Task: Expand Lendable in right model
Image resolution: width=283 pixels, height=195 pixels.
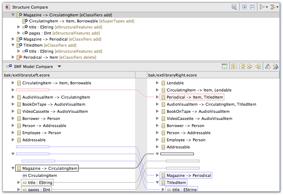Action: click(x=157, y=83)
